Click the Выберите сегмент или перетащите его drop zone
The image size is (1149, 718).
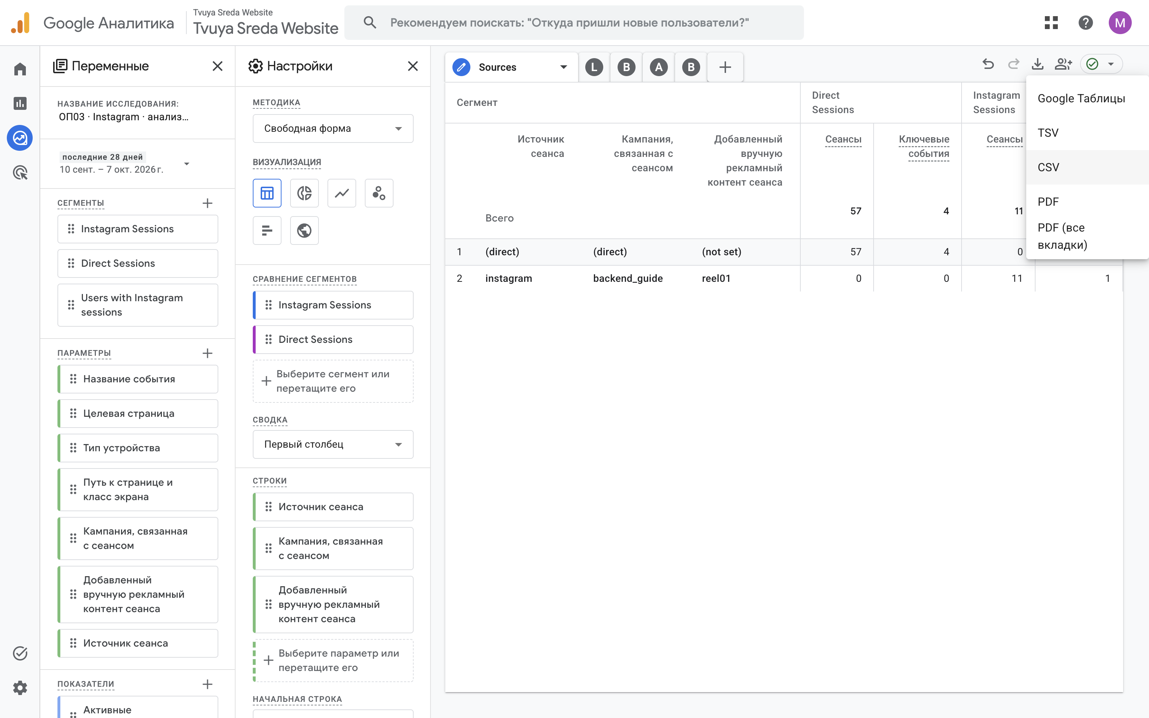333,381
